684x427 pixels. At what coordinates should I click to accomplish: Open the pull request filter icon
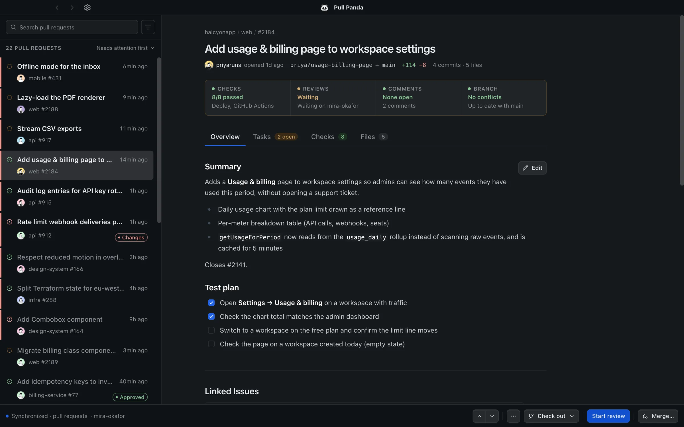148,27
